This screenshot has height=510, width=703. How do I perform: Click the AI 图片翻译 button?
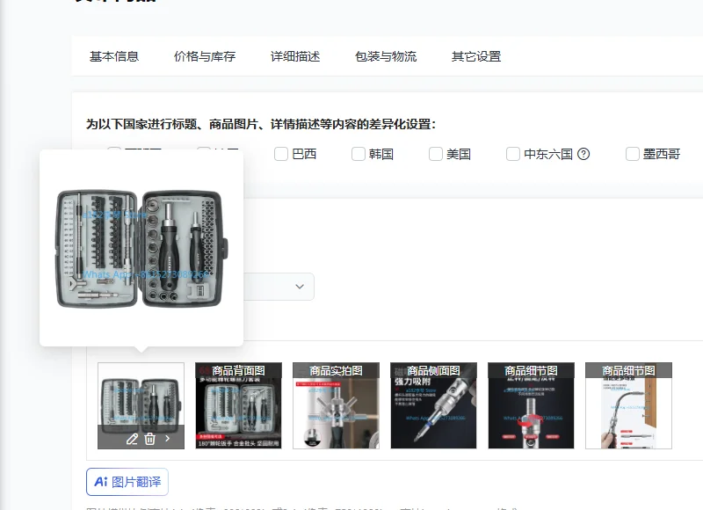tap(127, 482)
